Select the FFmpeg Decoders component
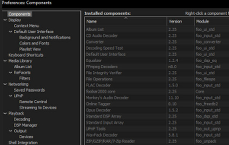The height and width of the screenshot is (145, 229). 157,67
